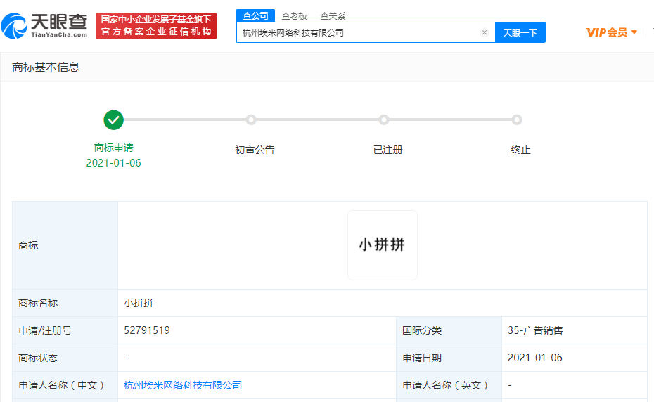Click the 35-广告销售 classification value
The image size is (654, 402).
click(535, 330)
